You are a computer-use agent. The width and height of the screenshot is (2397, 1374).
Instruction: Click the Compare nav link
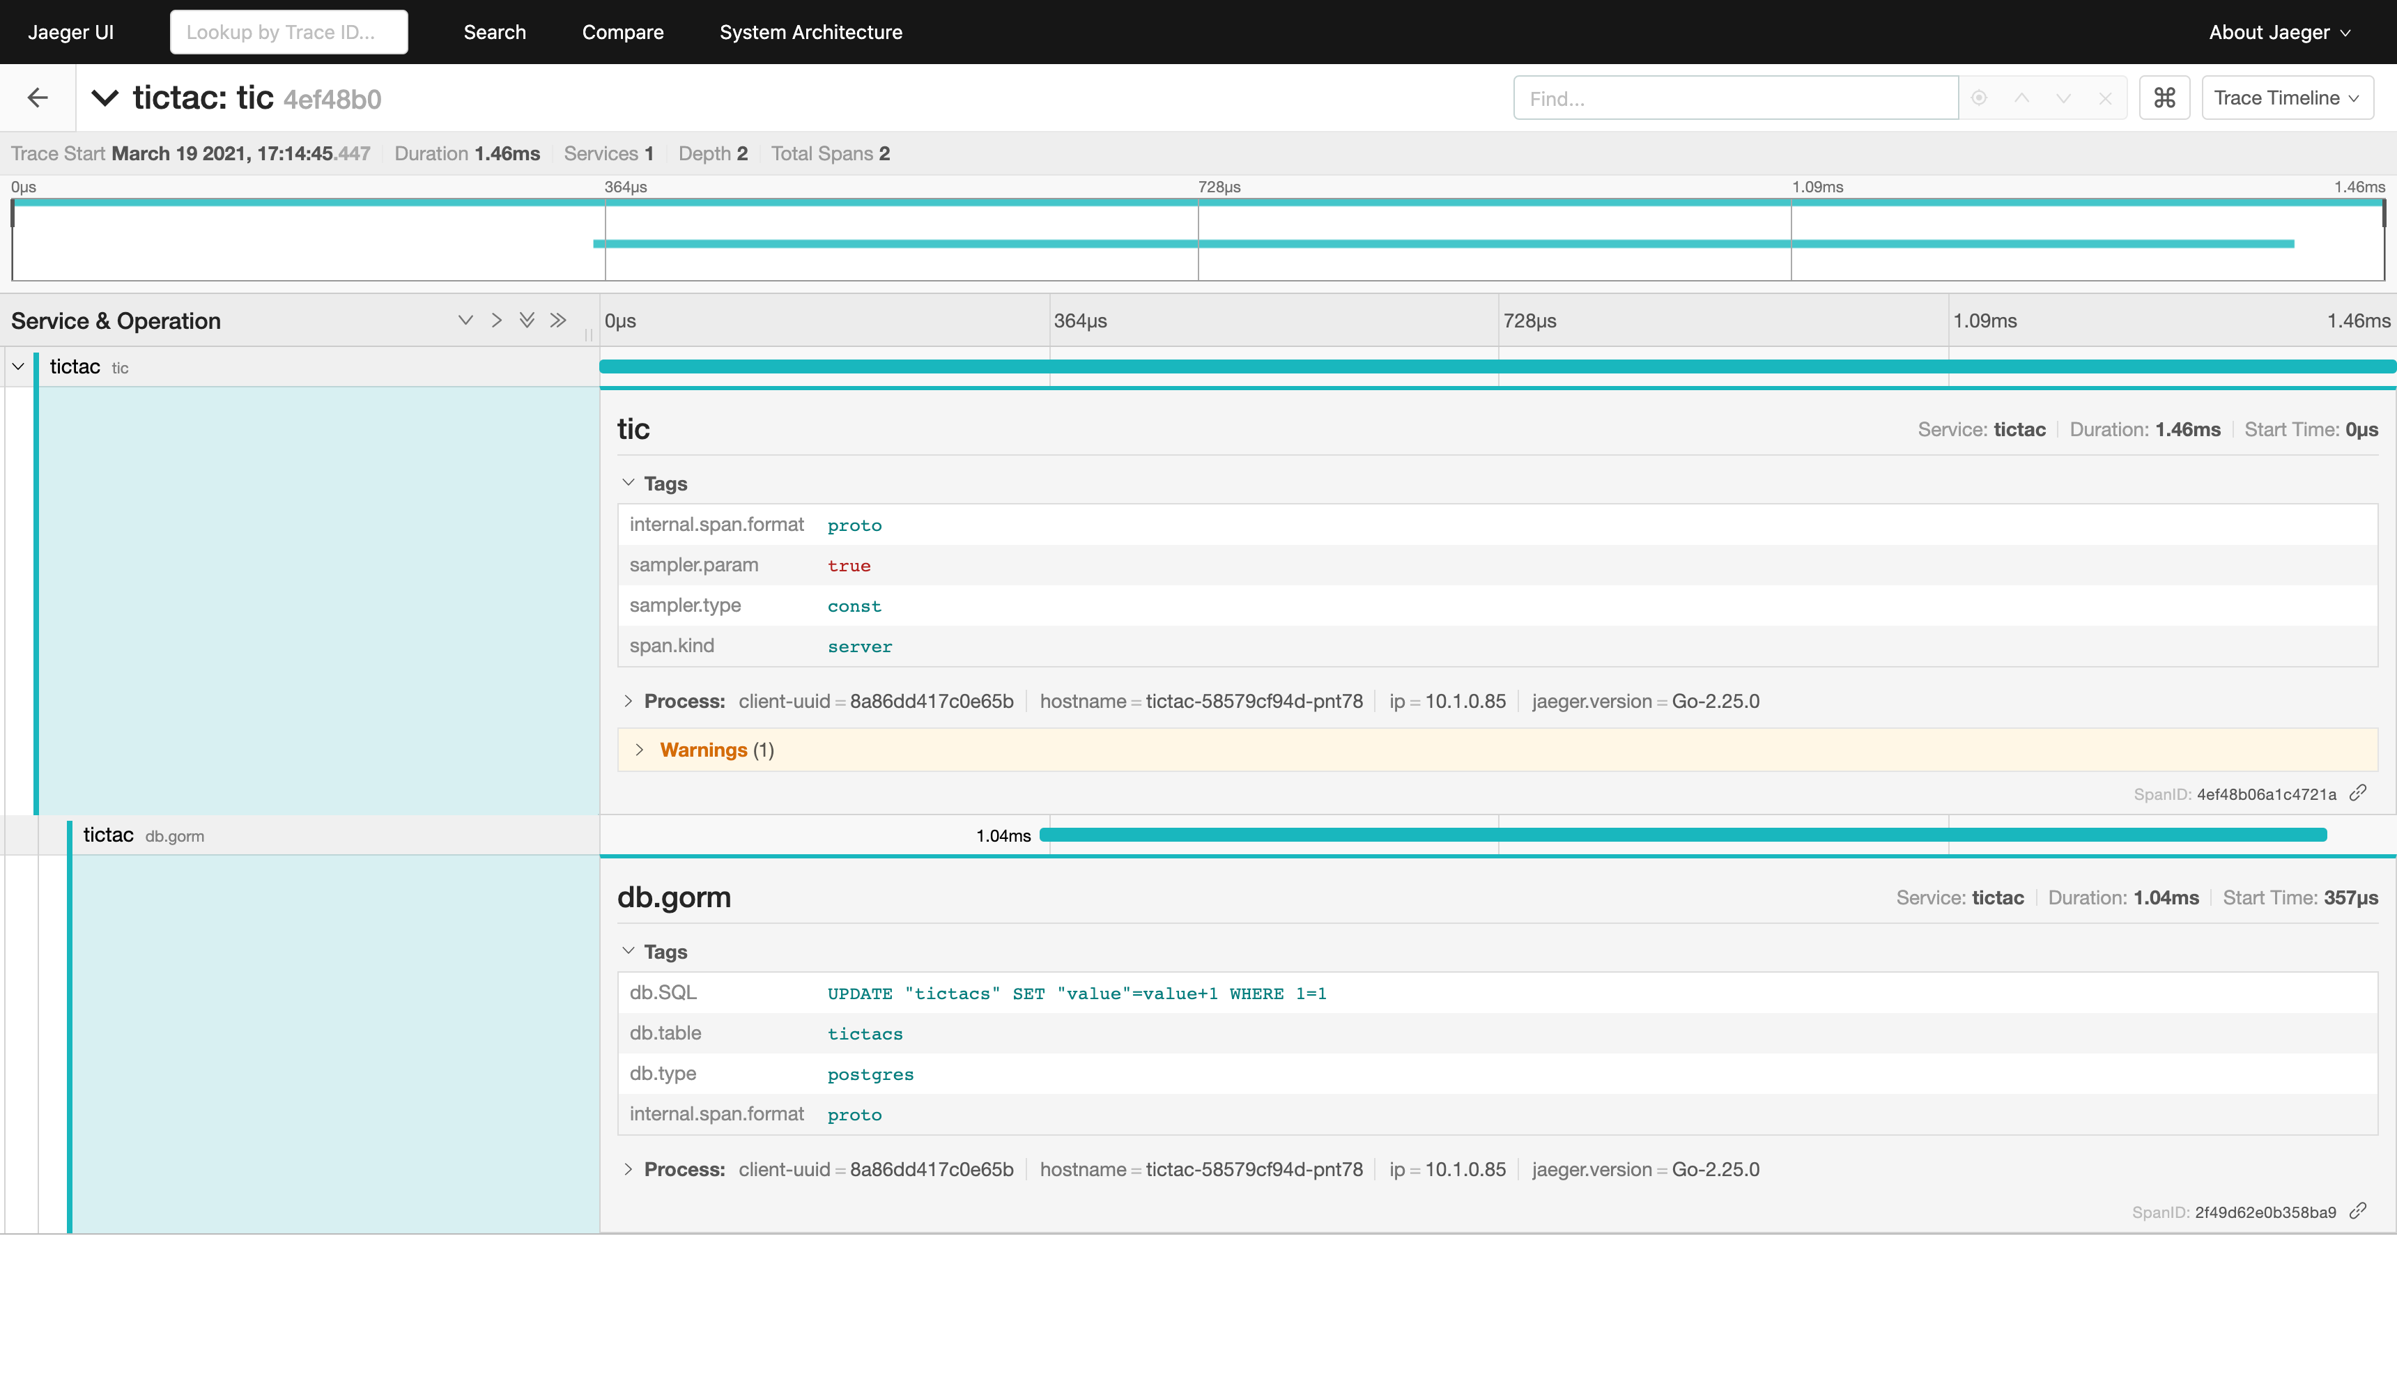tap(623, 32)
